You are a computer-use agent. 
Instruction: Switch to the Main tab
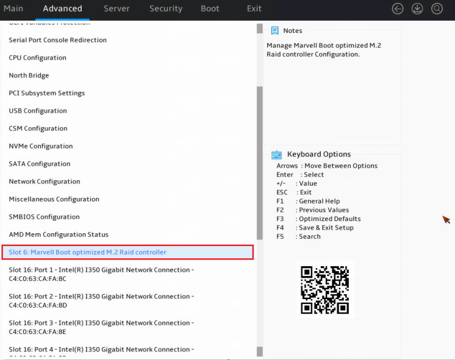click(13, 9)
